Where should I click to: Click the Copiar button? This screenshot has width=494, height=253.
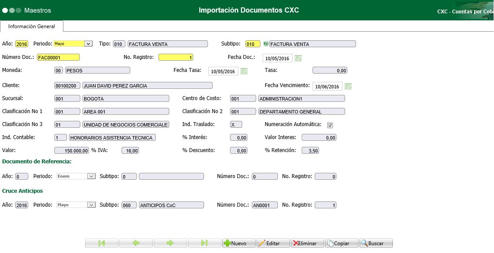(x=342, y=243)
